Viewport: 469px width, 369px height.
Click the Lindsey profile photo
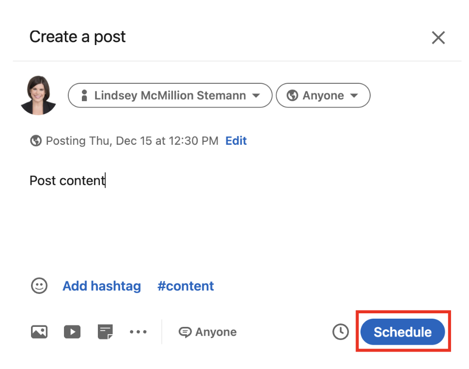[x=38, y=95]
